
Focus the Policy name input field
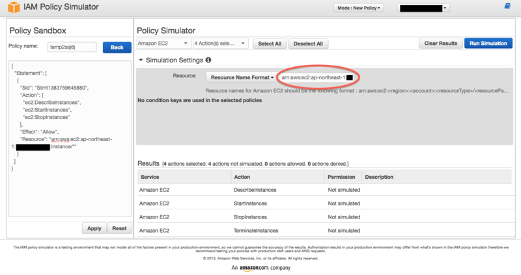72,47
